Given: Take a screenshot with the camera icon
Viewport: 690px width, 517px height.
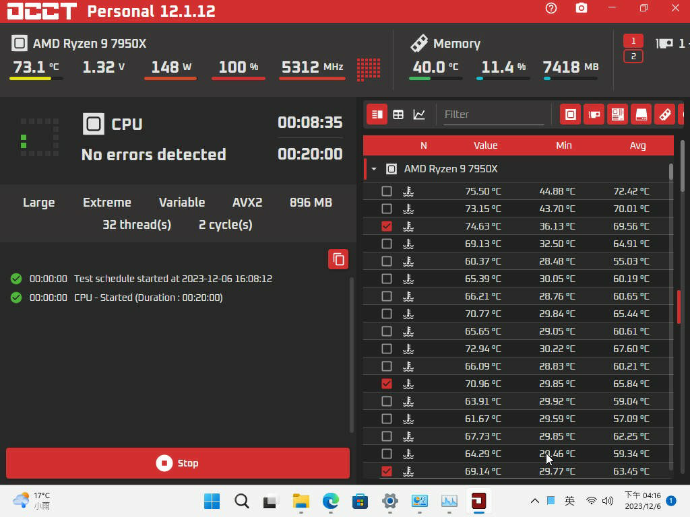Looking at the screenshot, I should click(582, 8).
